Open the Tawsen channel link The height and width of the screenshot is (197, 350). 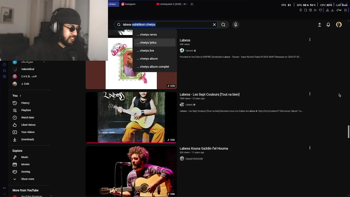(x=189, y=51)
